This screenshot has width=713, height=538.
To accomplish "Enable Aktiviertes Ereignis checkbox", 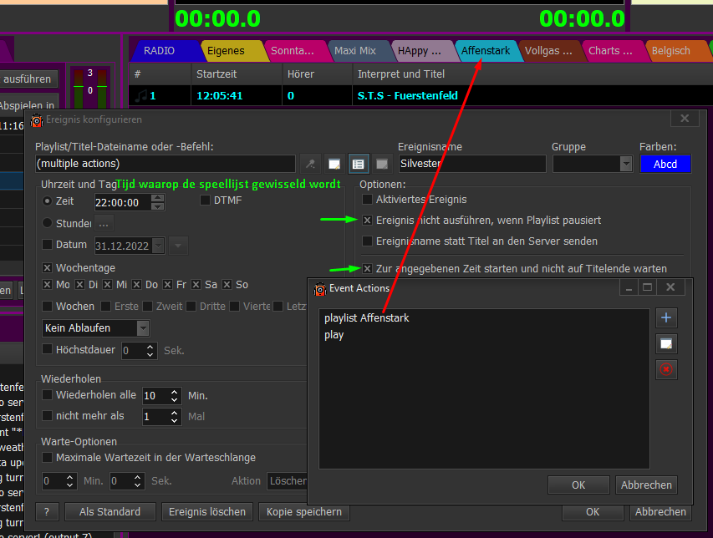I will (368, 199).
